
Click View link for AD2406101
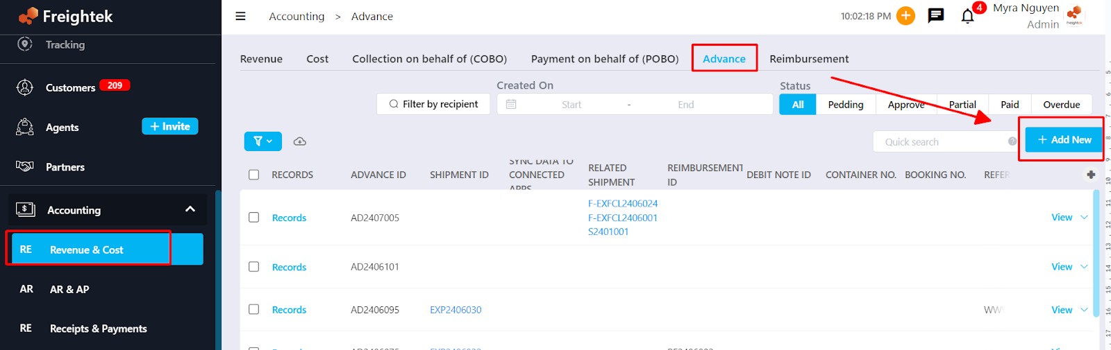click(1062, 267)
